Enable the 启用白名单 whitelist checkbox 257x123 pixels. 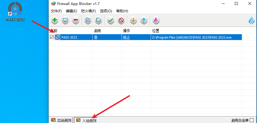point(252,120)
